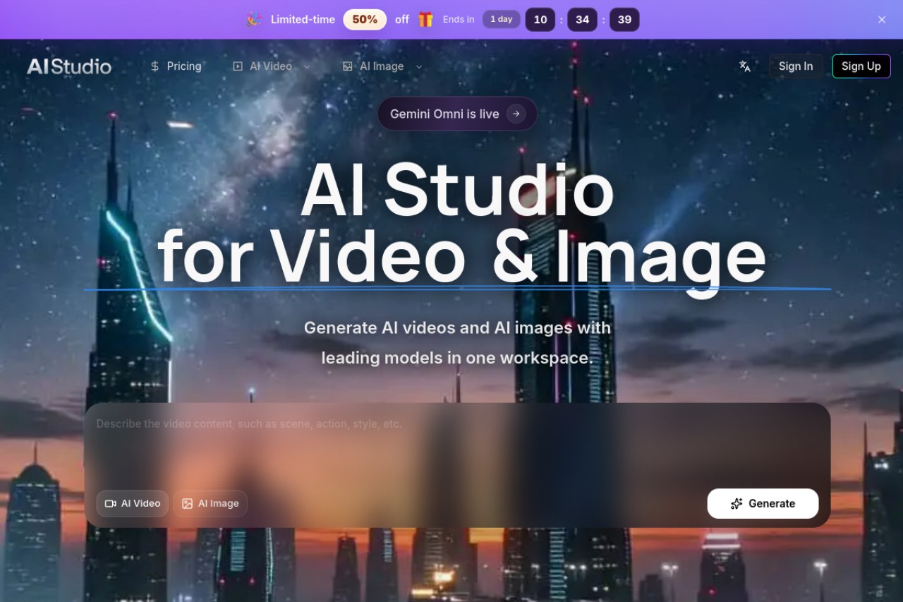The height and width of the screenshot is (602, 903).
Task: Expand the AI Image menu in the navbar
Action: pyautogui.click(x=382, y=66)
